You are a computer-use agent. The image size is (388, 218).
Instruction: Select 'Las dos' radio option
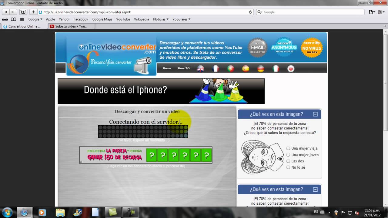coord(288,161)
